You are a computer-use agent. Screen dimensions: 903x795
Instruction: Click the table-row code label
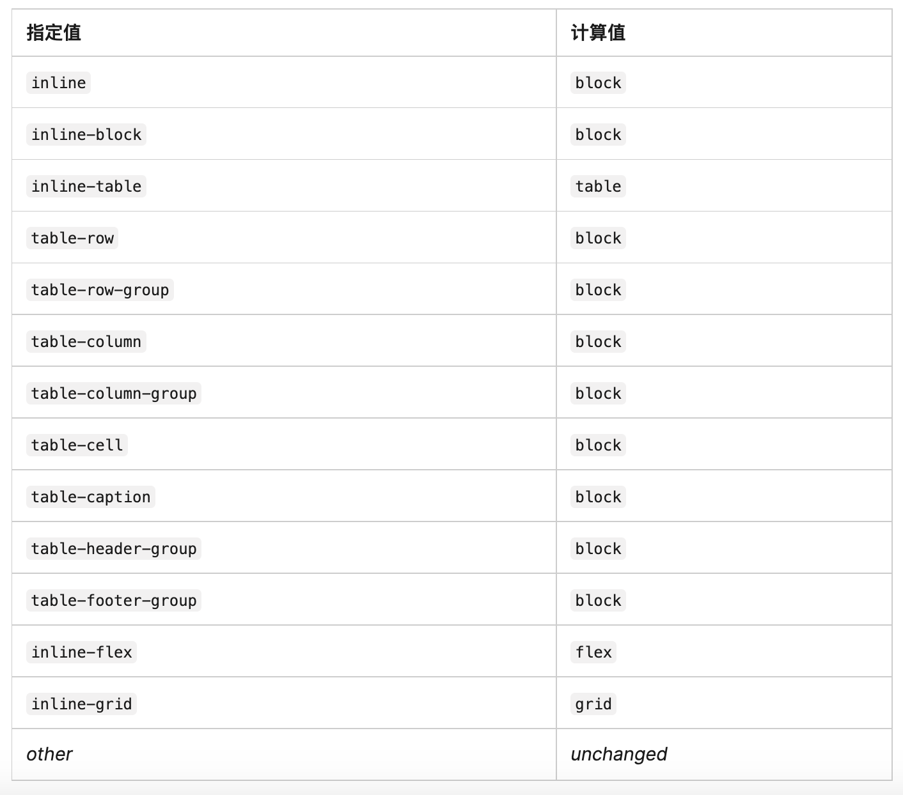(72, 238)
